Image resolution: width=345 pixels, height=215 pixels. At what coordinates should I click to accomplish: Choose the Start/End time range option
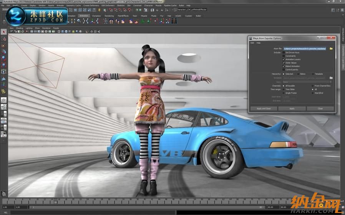(x=313, y=93)
